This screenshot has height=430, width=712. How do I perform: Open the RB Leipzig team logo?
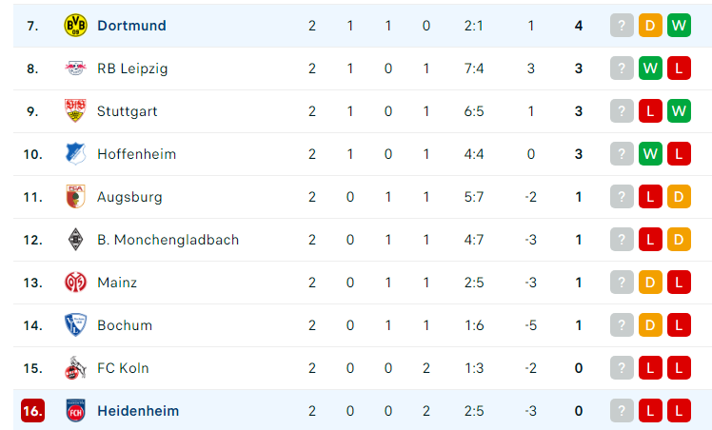[75, 68]
